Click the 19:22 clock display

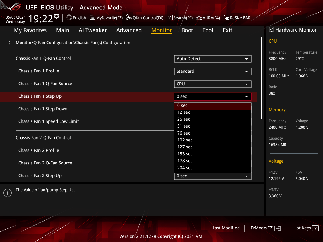pos(40,19)
